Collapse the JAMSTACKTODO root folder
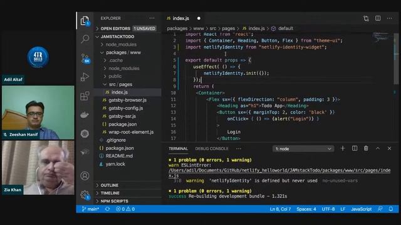401x225 pixels. coord(127,36)
